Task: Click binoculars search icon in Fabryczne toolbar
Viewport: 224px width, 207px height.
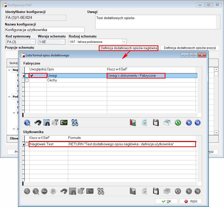Action: 38,123
